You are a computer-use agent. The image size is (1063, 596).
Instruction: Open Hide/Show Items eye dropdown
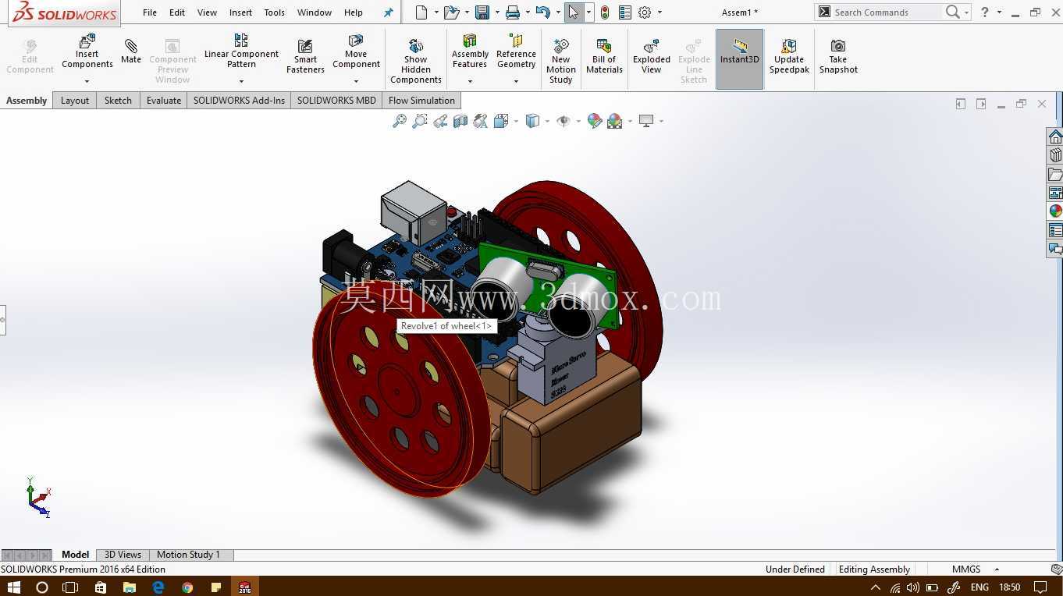[578, 122]
